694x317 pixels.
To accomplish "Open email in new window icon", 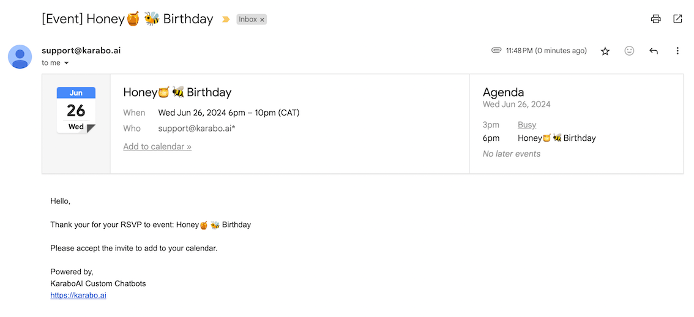I will coord(677,19).
